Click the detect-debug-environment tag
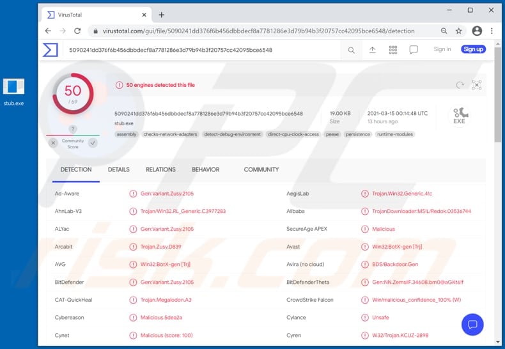The height and width of the screenshot is (349, 505). point(232,134)
